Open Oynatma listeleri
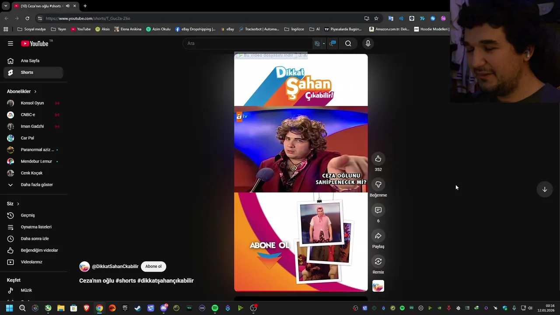 33,227
